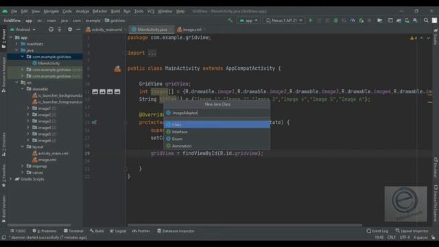Expand the values folder
The height and width of the screenshot is (247, 439).
click(x=23, y=173)
